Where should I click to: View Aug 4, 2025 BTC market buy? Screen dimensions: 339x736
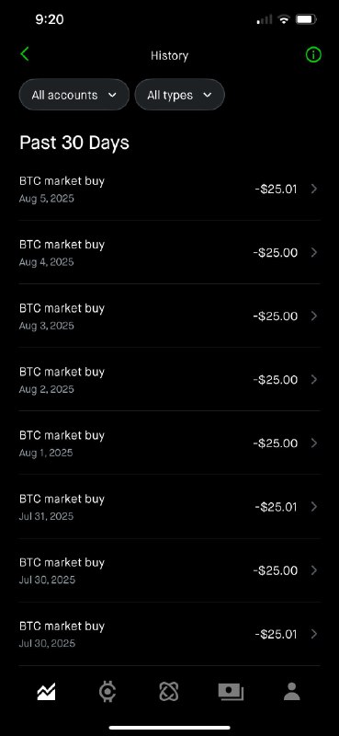click(x=169, y=252)
